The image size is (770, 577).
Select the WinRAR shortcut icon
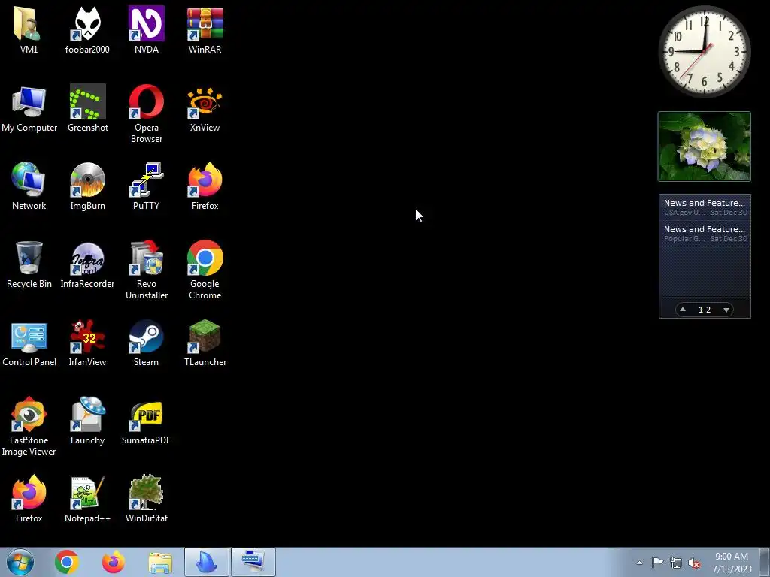205,30
